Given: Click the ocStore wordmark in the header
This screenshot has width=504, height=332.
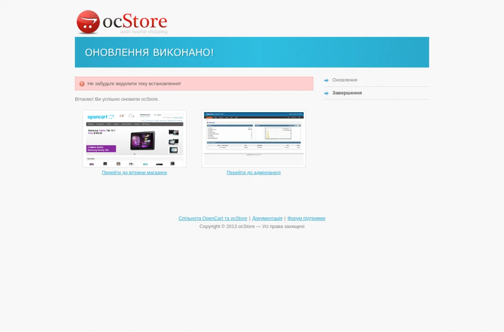Looking at the screenshot, I should 135,21.
